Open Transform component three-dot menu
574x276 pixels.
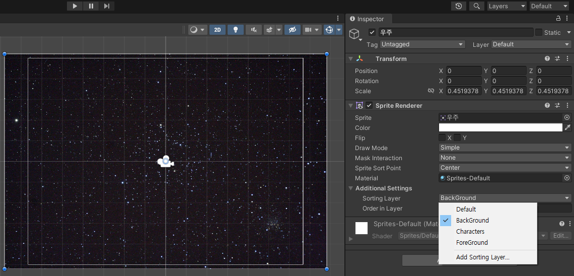[567, 58]
